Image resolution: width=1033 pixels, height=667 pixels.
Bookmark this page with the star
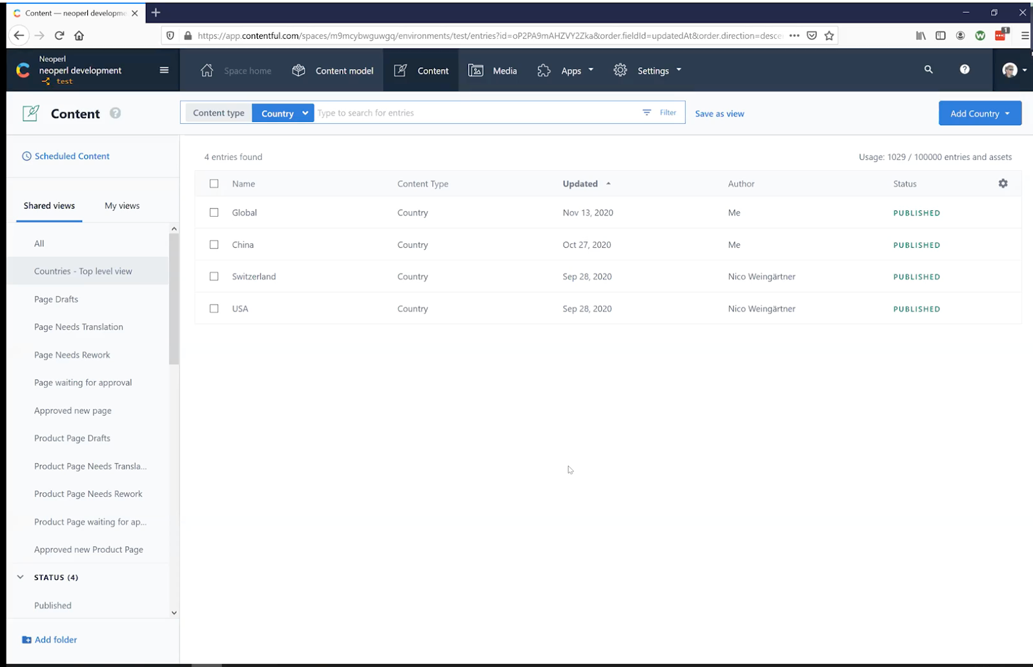(x=829, y=35)
